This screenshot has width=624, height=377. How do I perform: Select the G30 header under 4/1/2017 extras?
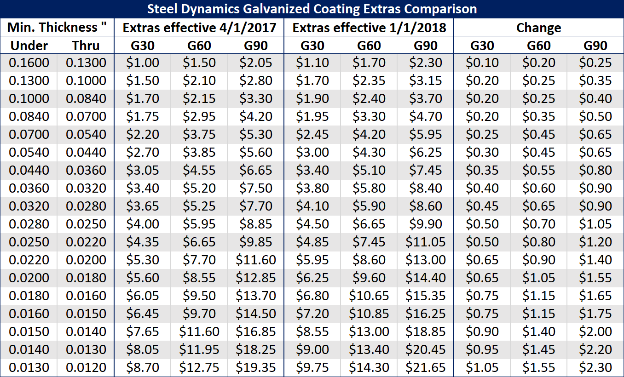143,46
